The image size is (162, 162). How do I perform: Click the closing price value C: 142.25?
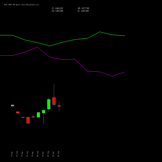57,8
